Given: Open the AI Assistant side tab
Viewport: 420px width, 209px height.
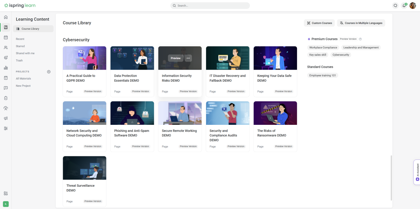Looking at the screenshot, I should point(417,172).
